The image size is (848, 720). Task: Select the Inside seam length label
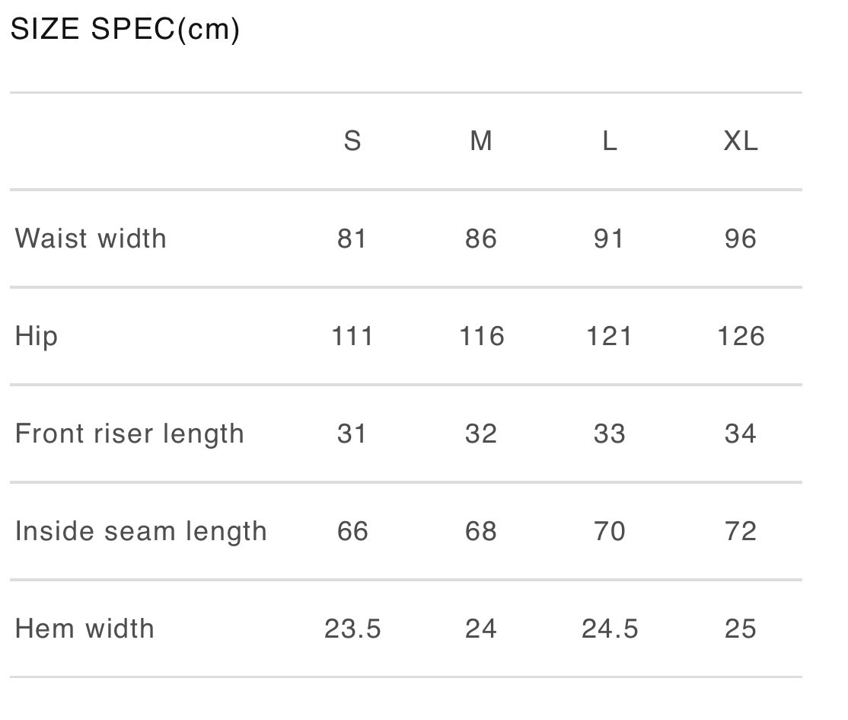tap(141, 531)
